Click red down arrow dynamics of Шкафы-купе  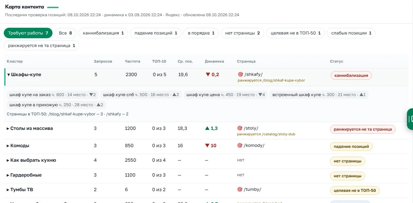[212, 74]
